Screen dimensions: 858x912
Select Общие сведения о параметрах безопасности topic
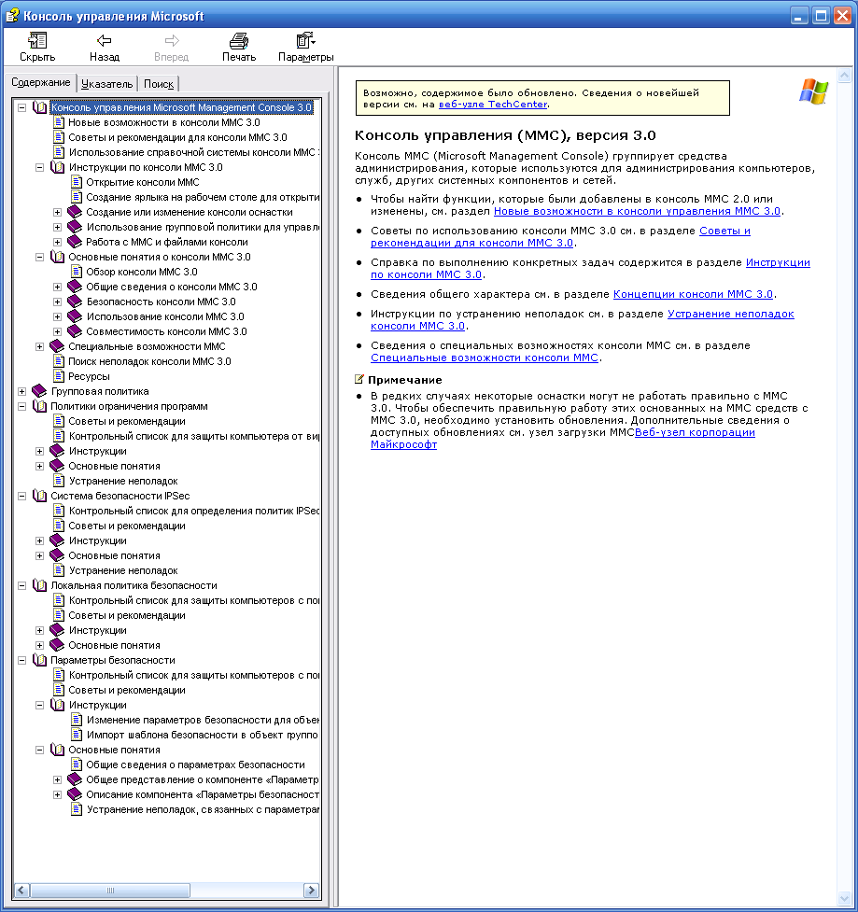pyautogui.click(x=195, y=765)
